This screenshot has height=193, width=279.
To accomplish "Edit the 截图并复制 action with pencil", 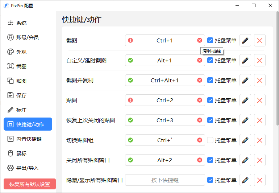I will 245,81.
